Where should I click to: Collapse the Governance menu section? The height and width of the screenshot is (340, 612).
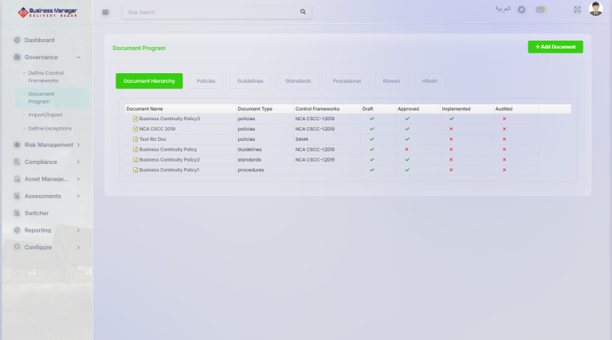click(78, 57)
